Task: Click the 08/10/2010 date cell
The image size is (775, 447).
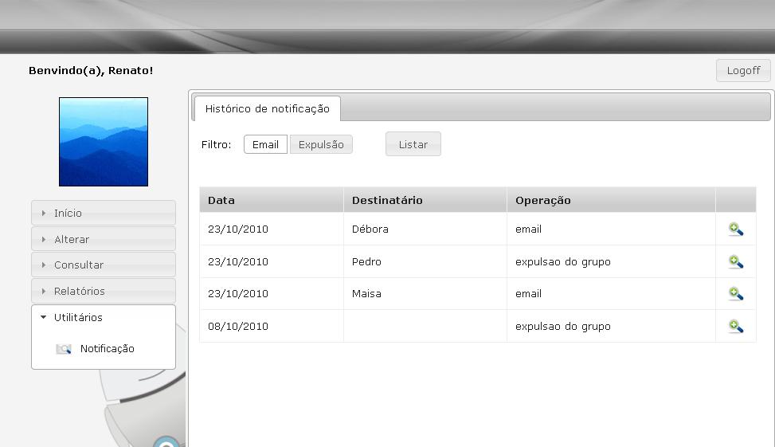Action: (272, 327)
